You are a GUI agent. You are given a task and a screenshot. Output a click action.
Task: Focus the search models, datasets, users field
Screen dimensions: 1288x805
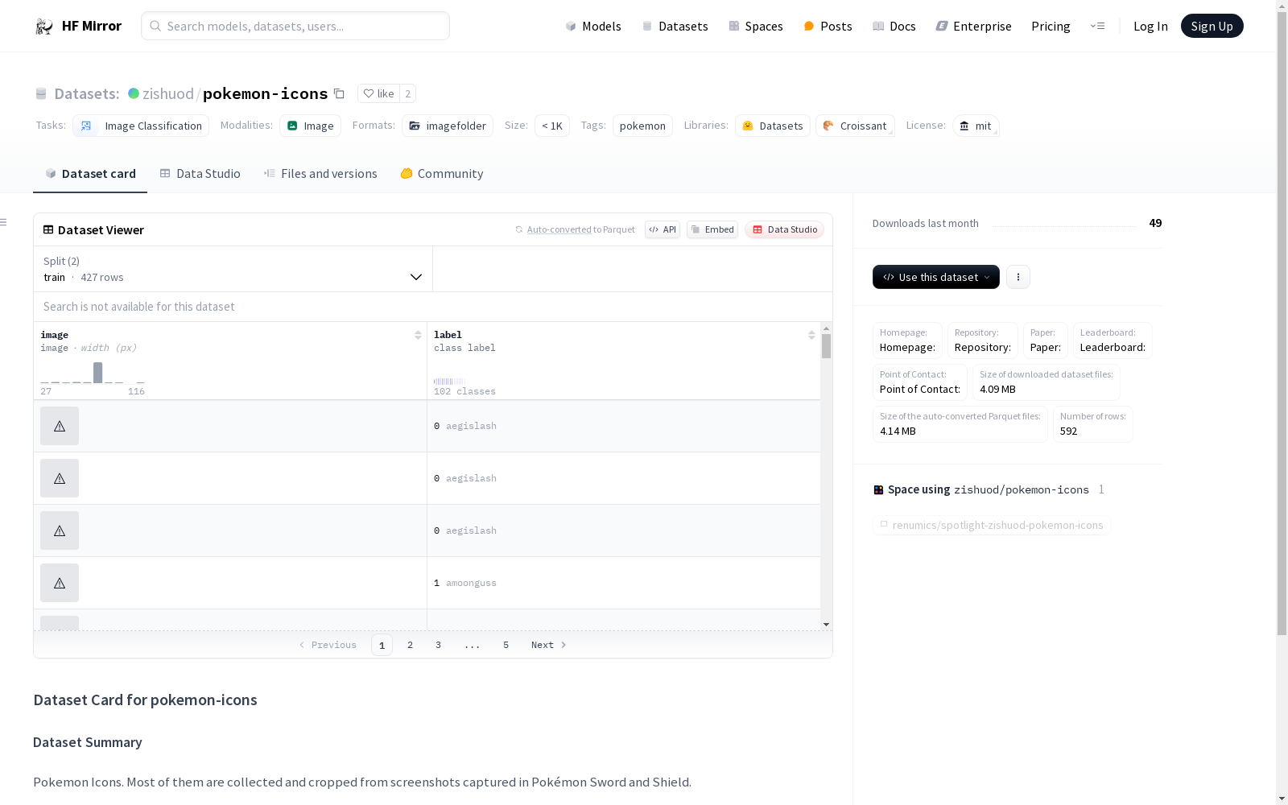coord(295,26)
